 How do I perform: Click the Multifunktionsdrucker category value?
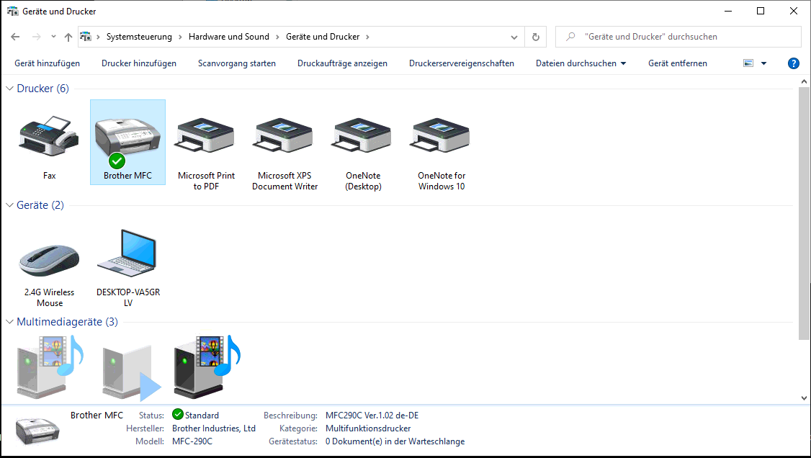coord(368,428)
